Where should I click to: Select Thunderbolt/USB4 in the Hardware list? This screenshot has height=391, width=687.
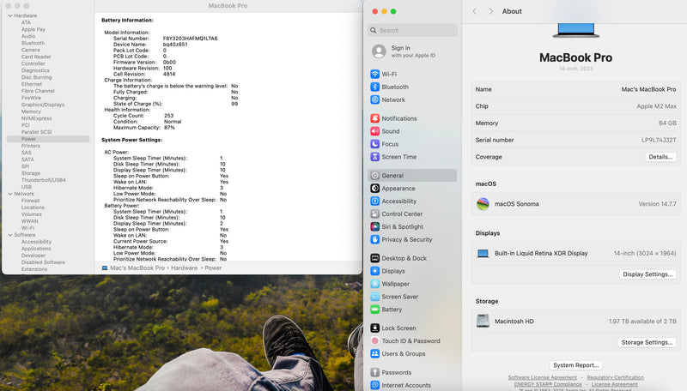(44, 180)
